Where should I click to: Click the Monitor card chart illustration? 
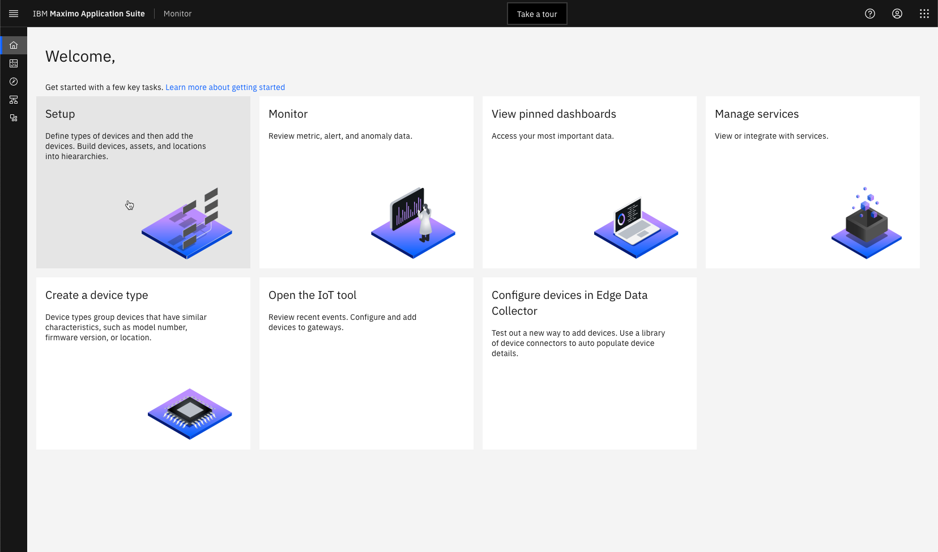point(413,223)
